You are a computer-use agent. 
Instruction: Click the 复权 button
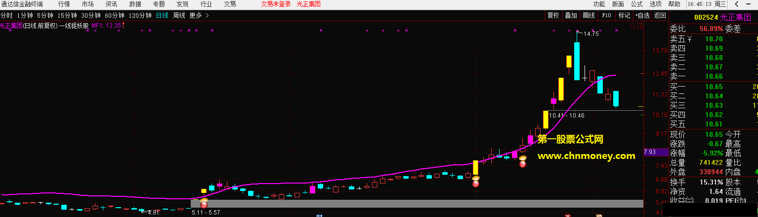(x=553, y=15)
